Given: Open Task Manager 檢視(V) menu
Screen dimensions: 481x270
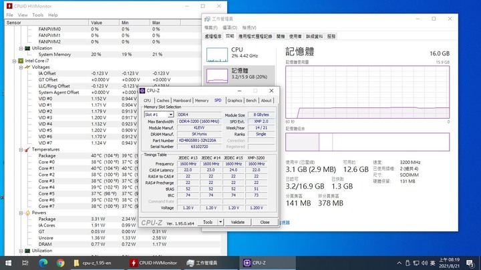Looking at the screenshot, I should pos(249,27).
